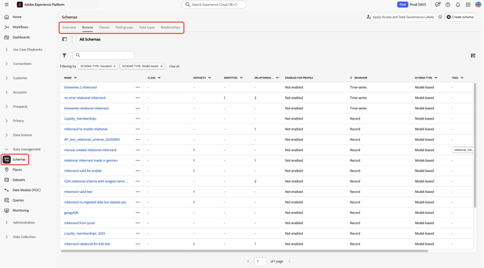Remove the SCHEMA TYPE: Model-based filter
This screenshot has width=484, height=268.
tap(161, 66)
